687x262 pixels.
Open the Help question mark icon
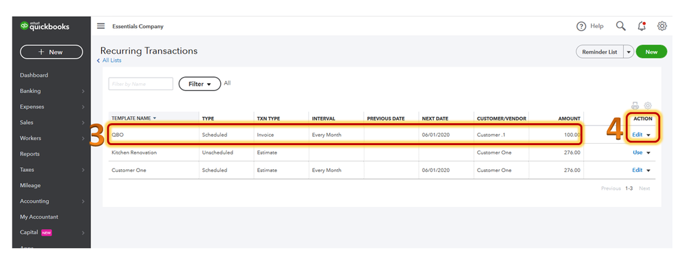pos(581,26)
